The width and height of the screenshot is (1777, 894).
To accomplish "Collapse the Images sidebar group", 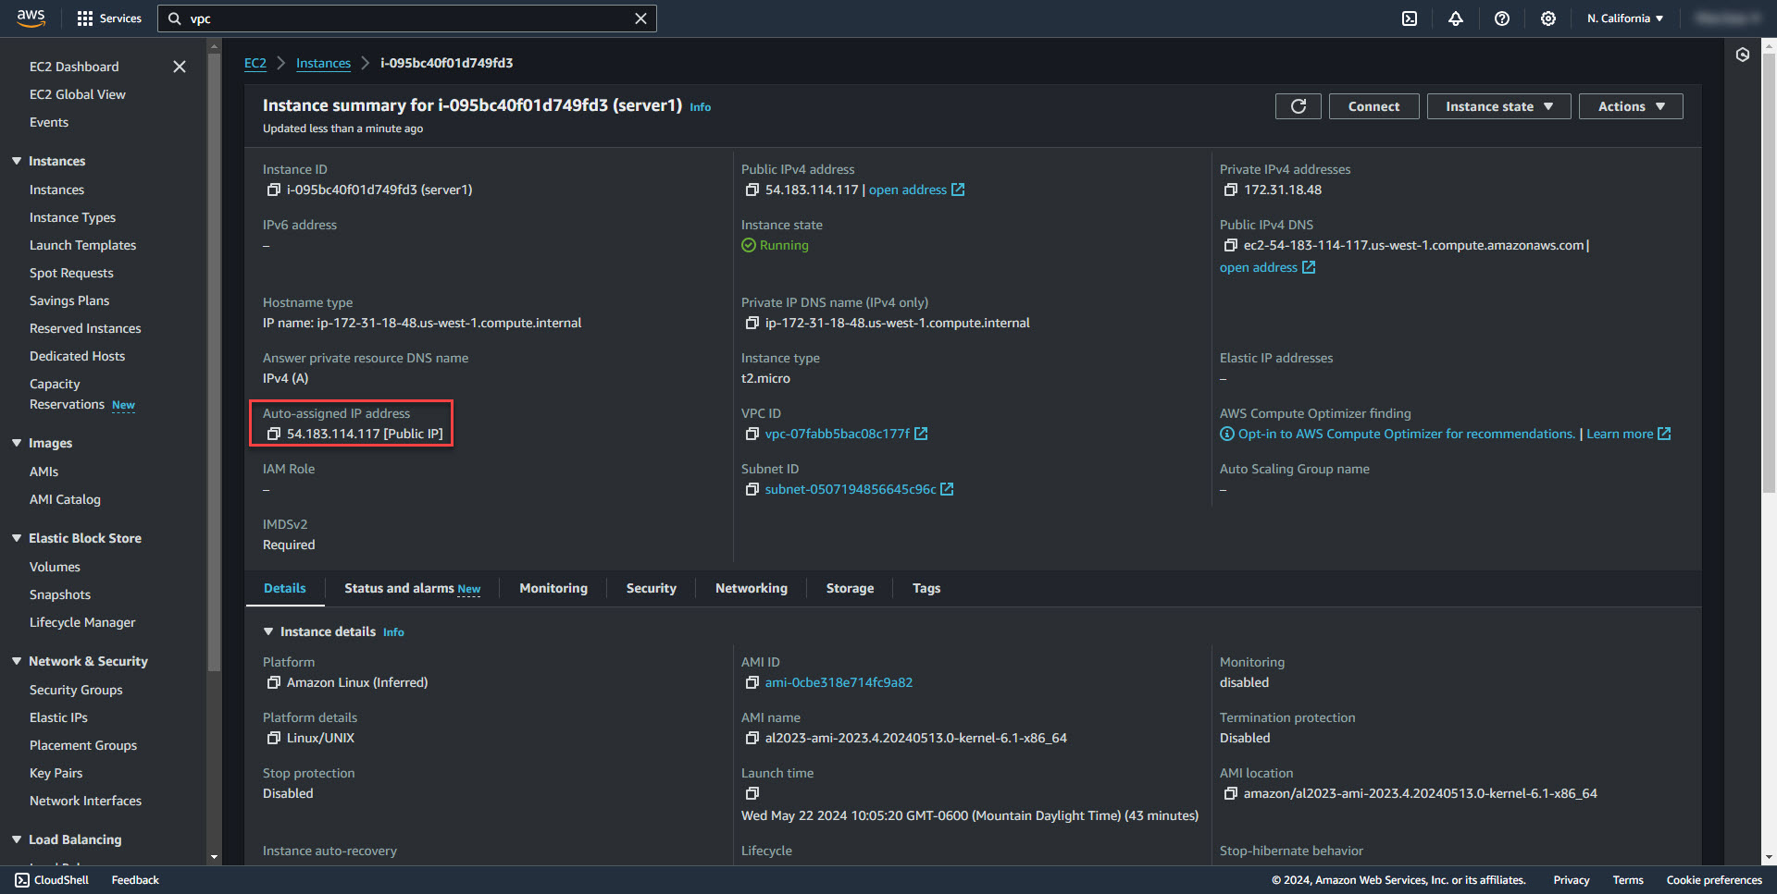I will pos(17,443).
